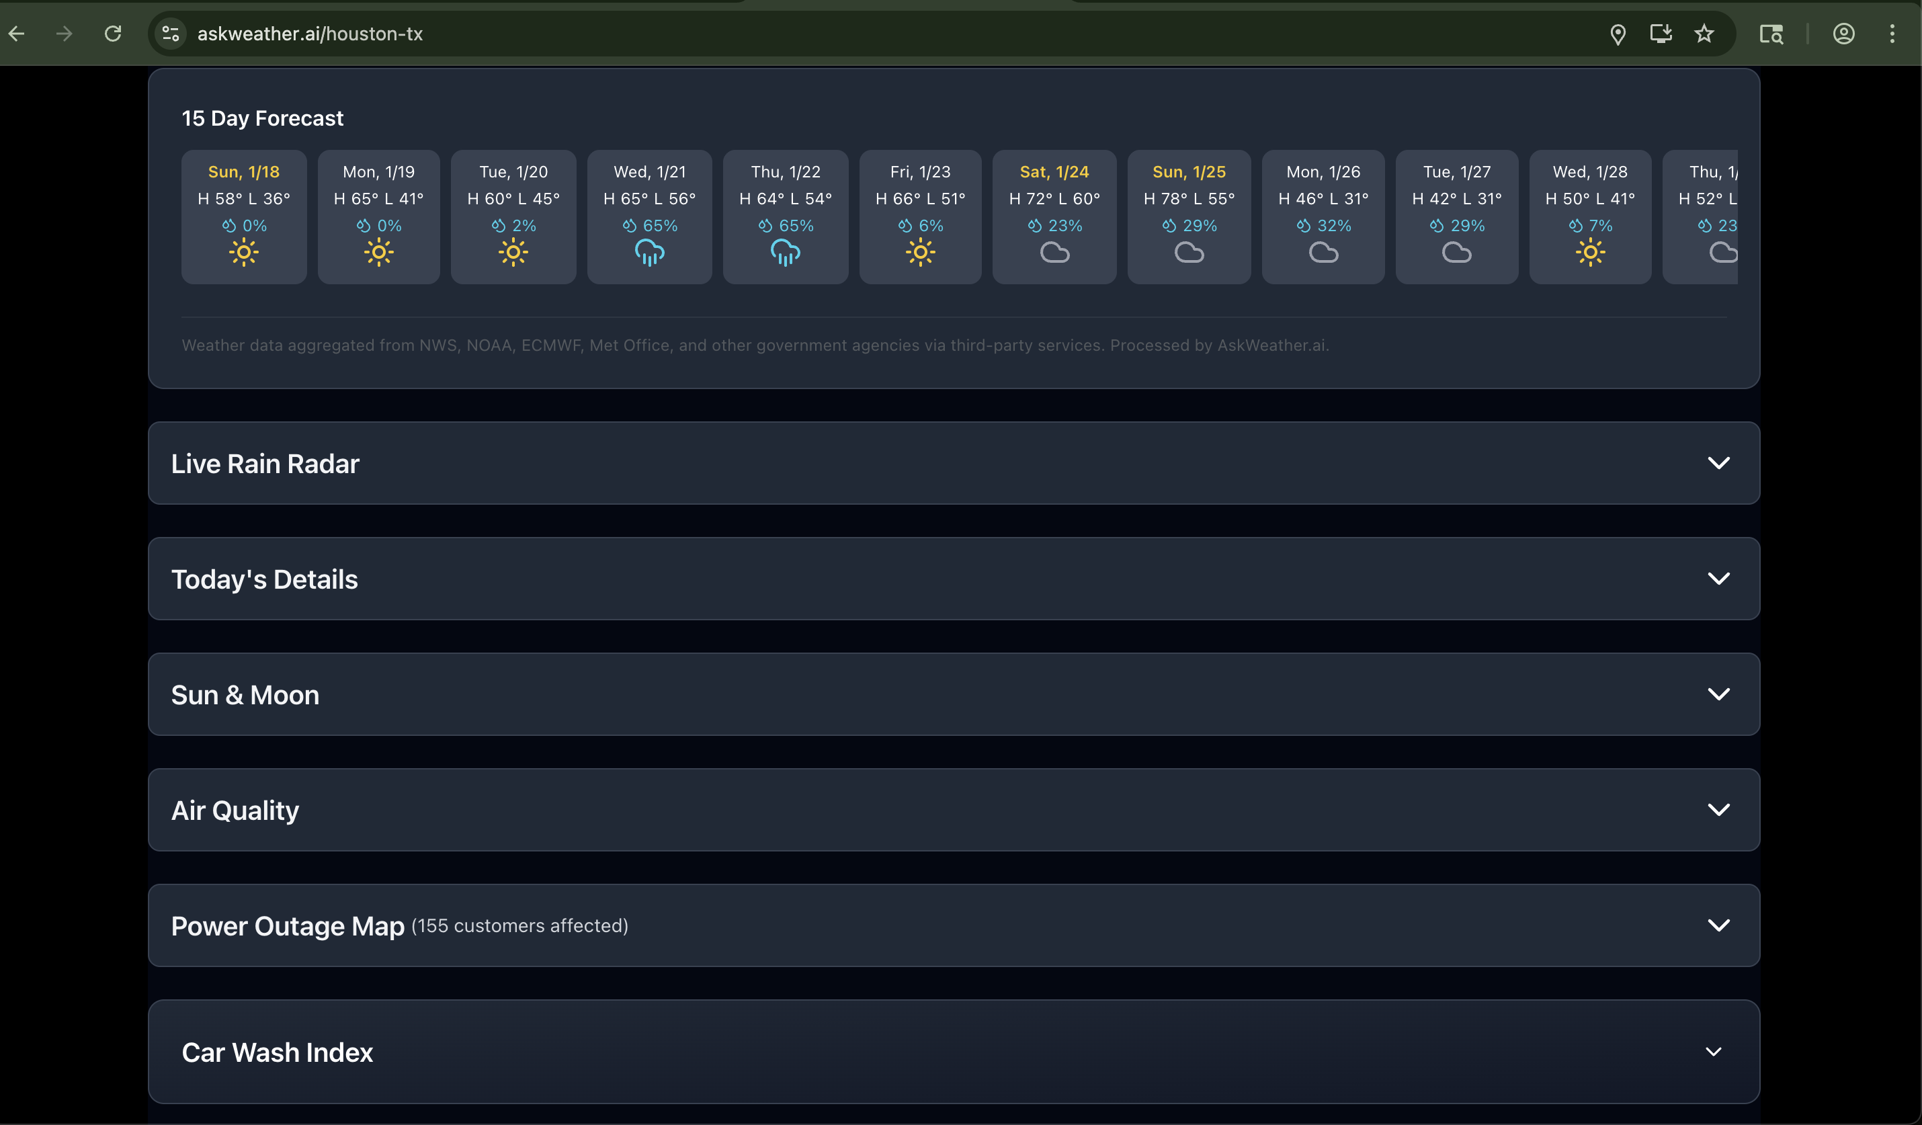Image resolution: width=1922 pixels, height=1125 pixels.
Task: Click the address bar URL field
Action: [x=534, y=34]
